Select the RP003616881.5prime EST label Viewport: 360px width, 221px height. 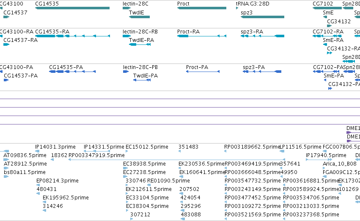(x=311, y=180)
